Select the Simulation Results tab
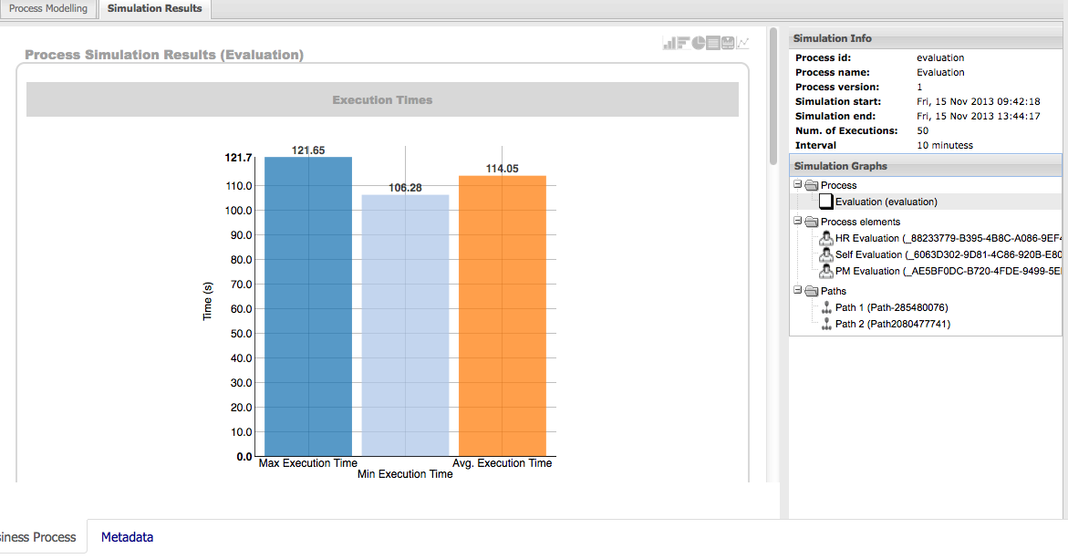1068x559 pixels. point(154,9)
